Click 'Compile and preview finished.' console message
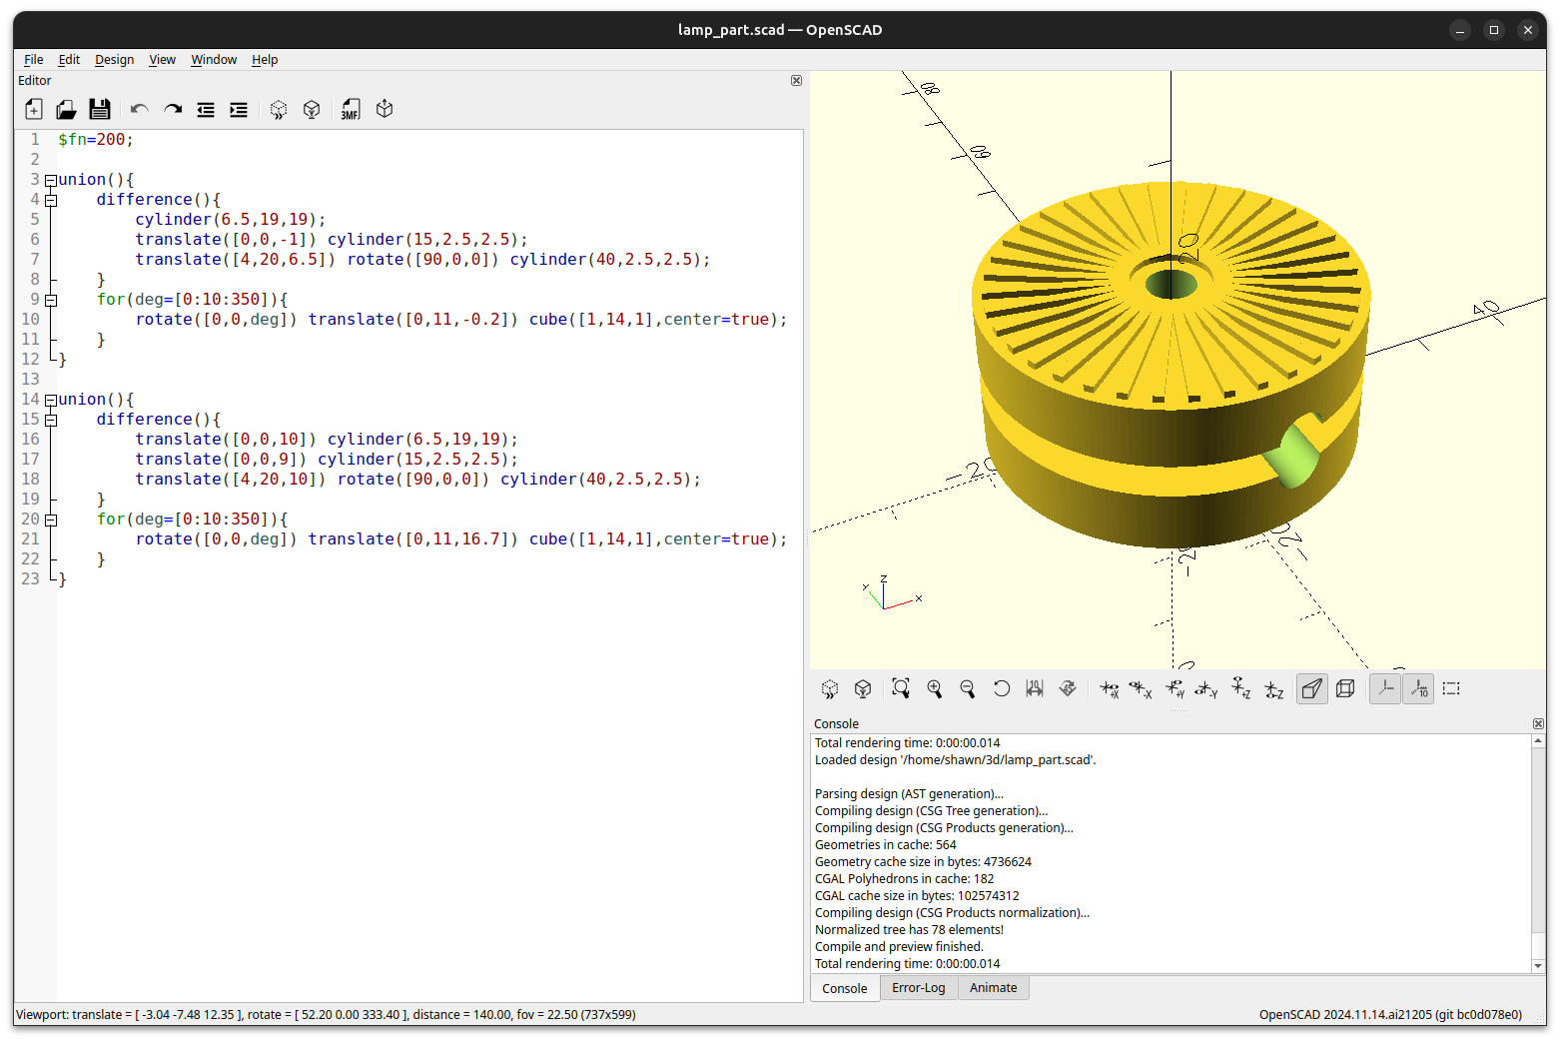 tap(899, 947)
